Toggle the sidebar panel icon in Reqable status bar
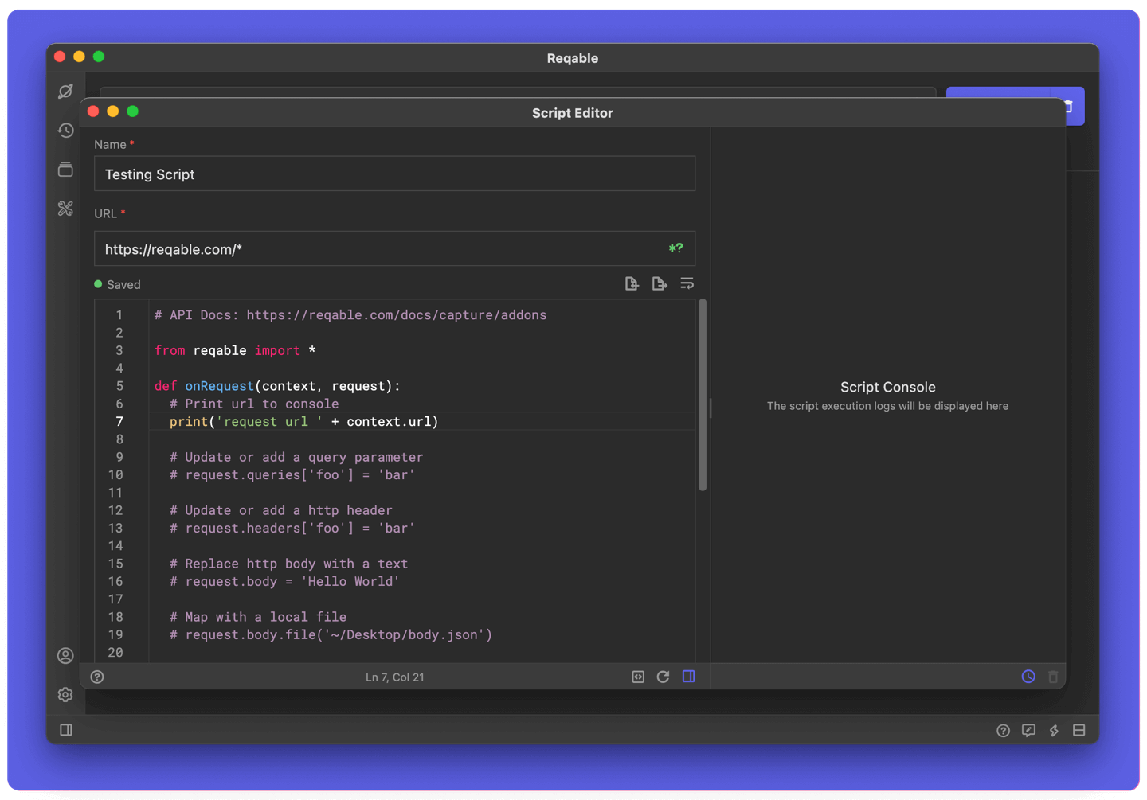 click(66, 730)
